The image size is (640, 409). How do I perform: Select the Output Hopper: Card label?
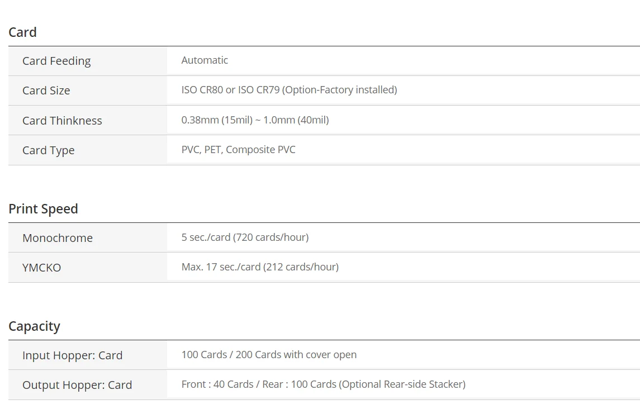click(x=77, y=385)
